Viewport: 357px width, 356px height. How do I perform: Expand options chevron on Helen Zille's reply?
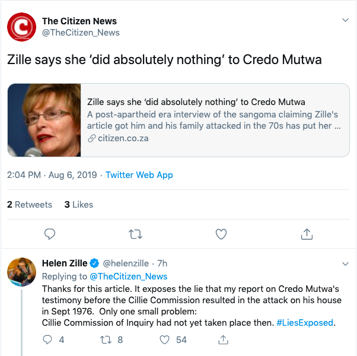click(x=346, y=263)
